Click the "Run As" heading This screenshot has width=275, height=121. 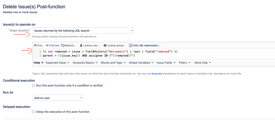(x=8, y=92)
